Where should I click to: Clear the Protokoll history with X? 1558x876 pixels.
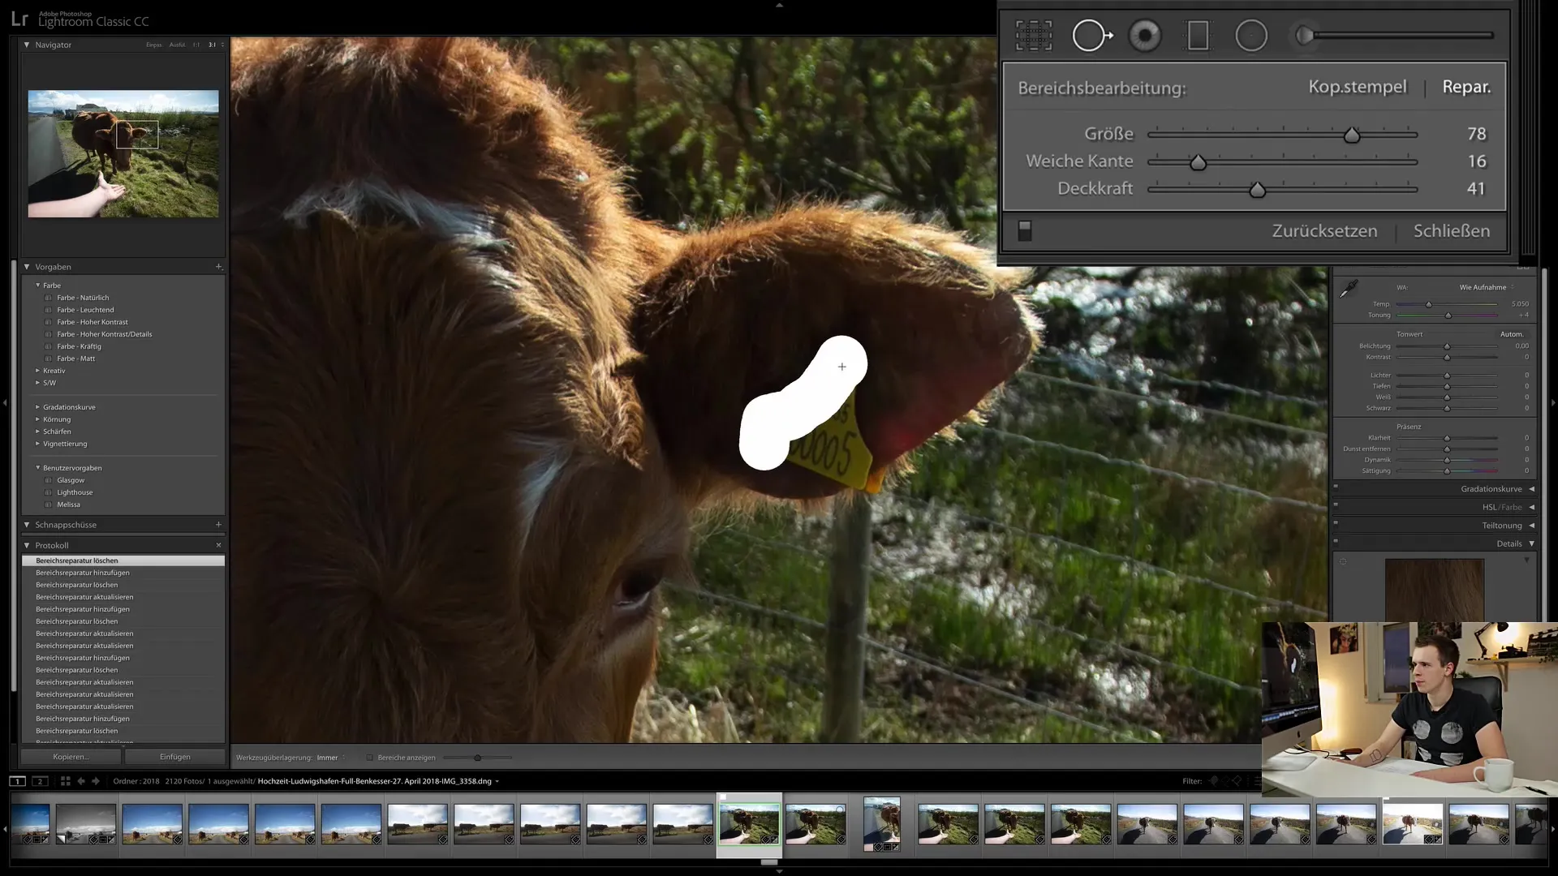point(218,545)
